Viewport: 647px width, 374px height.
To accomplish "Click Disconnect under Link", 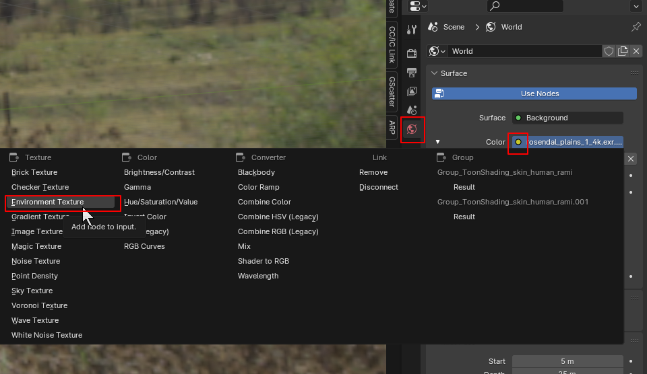I will (378, 187).
